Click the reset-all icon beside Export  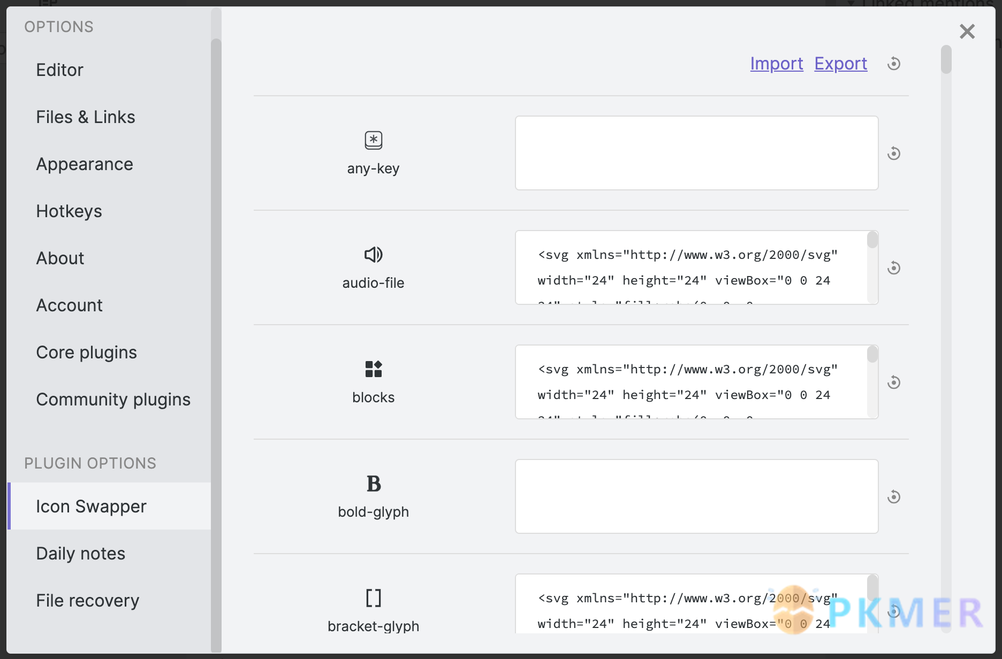(x=893, y=64)
